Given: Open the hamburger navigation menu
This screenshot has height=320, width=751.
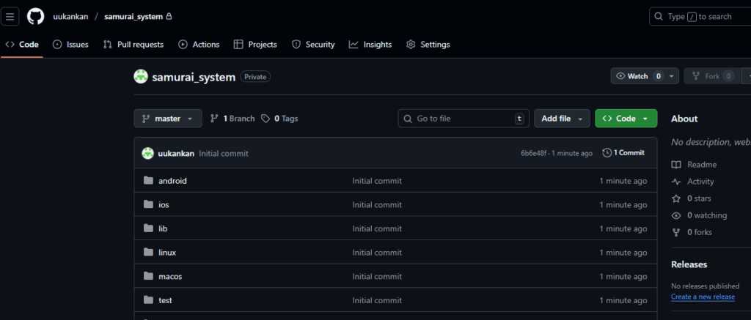Looking at the screenshot, I should [10, 16].
